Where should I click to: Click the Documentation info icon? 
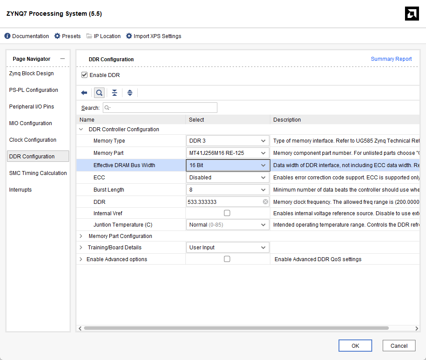(x=7, y=36)
